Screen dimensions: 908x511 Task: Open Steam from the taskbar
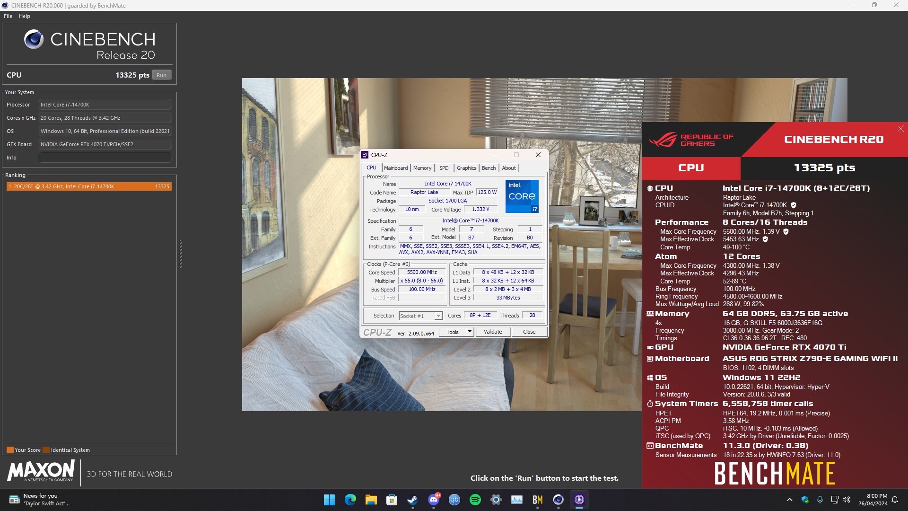(412, 500)
